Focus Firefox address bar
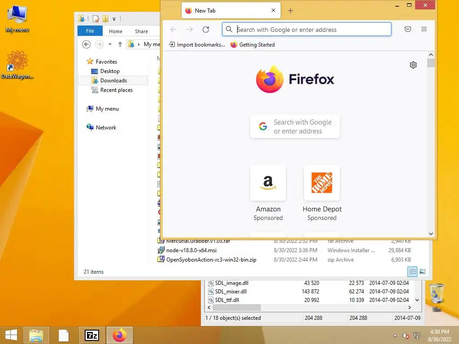Image resolution: width=459 pixels, height=344 pixels. click(307, 29)
